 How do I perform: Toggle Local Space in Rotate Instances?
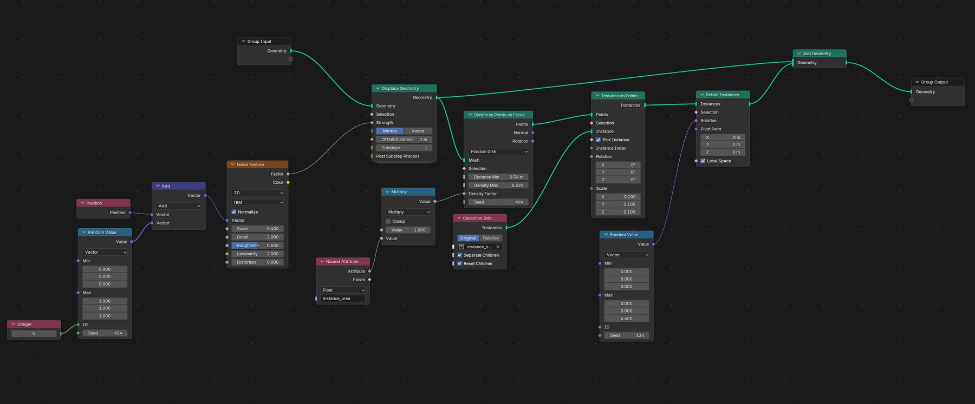[x=703, y=161]
